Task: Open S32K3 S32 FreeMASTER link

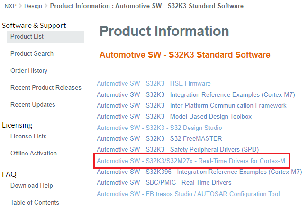Action: coord(156,139)
